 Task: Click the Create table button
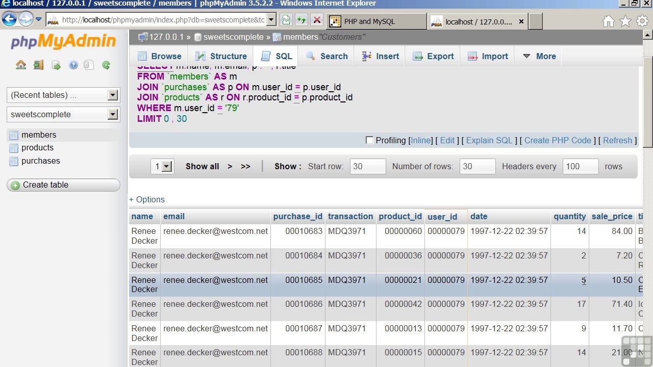(63, 185)
